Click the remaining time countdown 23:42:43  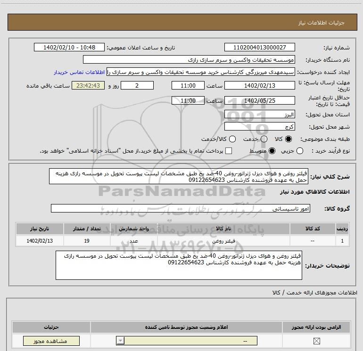[88, 85]
